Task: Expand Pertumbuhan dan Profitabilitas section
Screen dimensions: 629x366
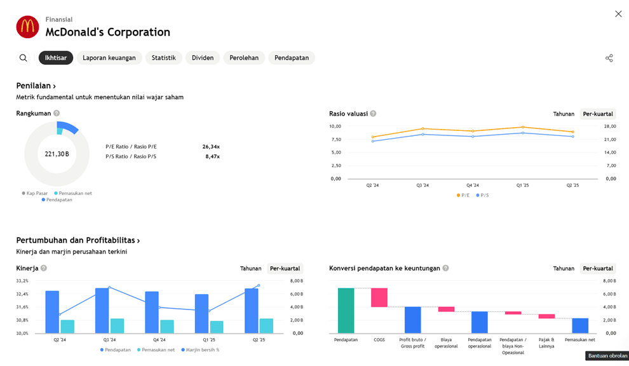Action: click(x=78, y=240)
